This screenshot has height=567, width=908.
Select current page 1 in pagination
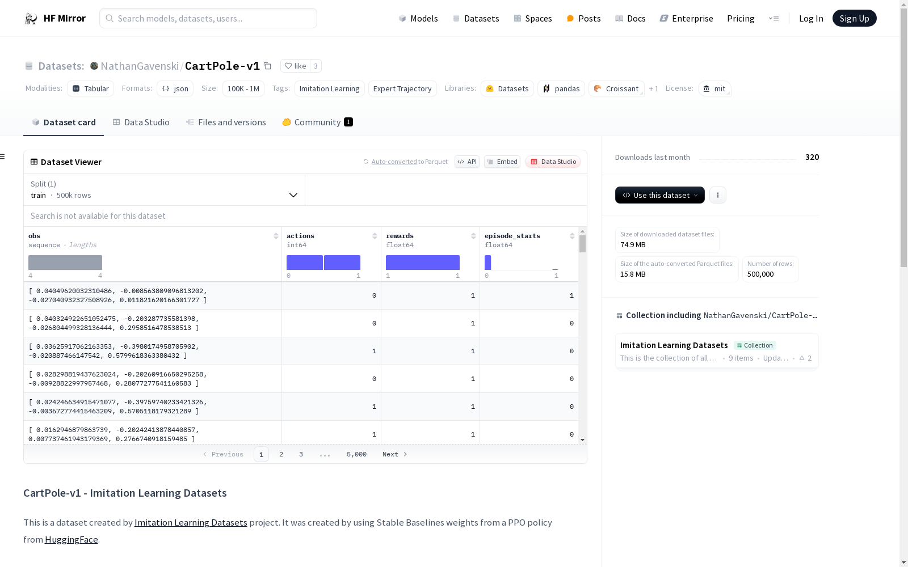(x=261, y=454)
